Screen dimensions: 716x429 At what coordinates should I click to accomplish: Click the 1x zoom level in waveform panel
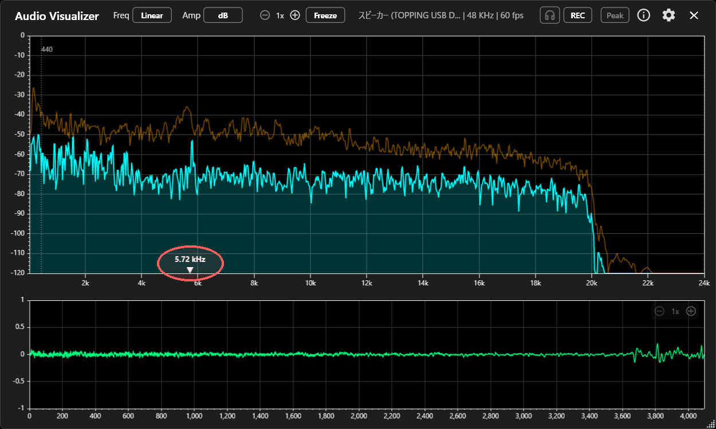675,311
